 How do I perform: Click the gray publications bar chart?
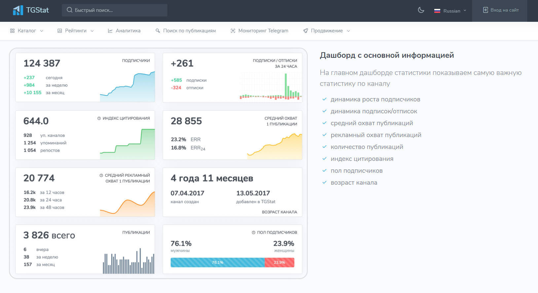pos(128,261)
